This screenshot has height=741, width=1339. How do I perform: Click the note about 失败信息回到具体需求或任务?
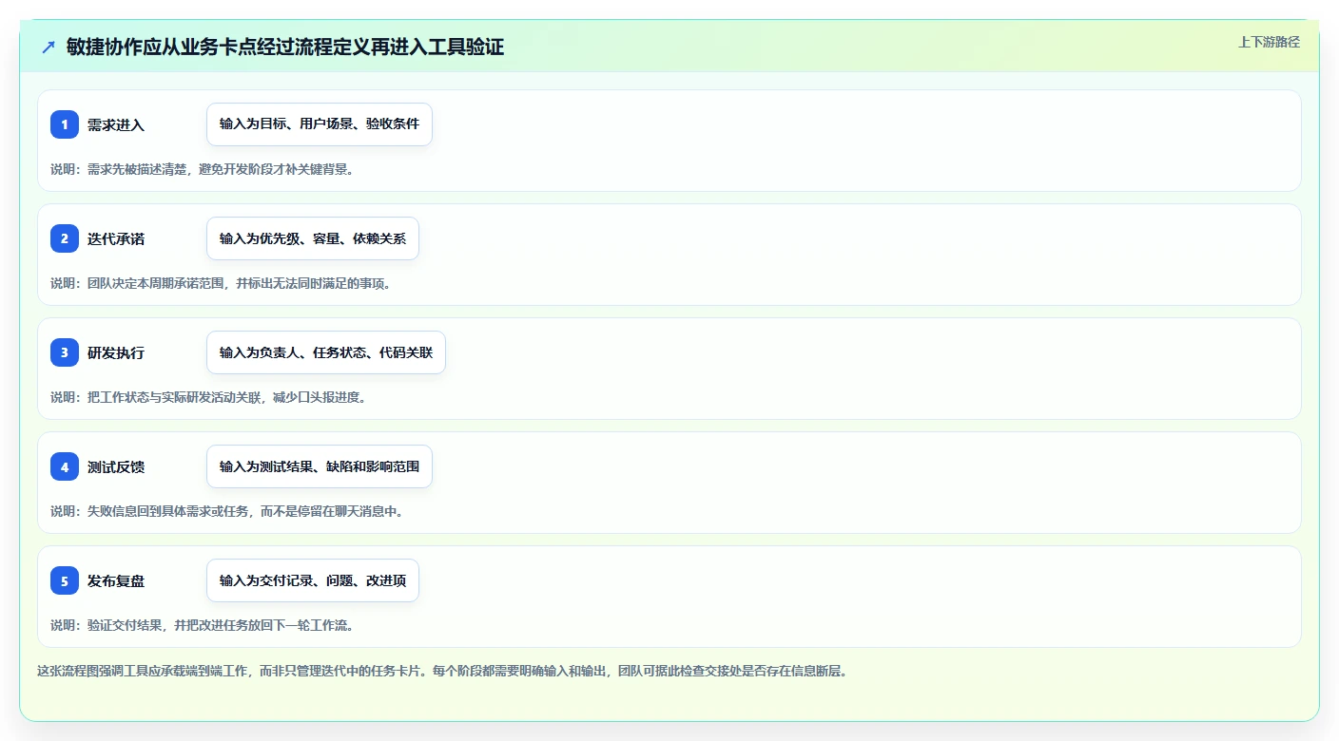[x=227, y=511]
